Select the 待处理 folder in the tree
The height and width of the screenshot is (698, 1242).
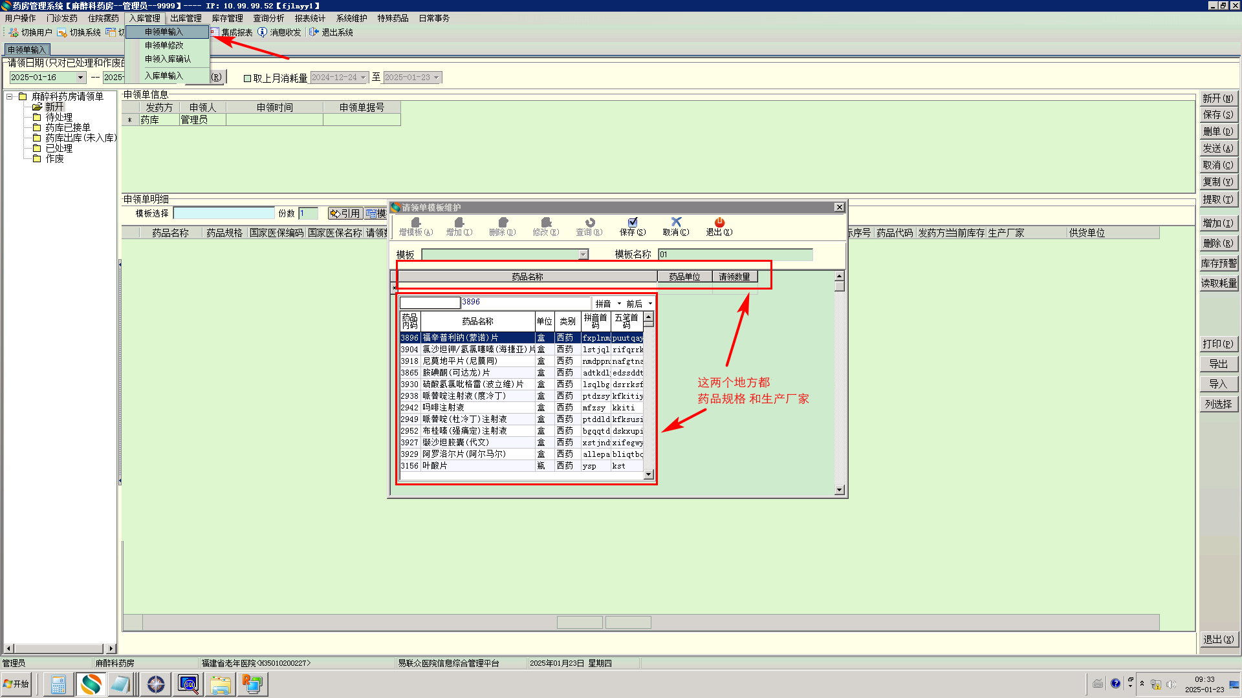[58, 117]
